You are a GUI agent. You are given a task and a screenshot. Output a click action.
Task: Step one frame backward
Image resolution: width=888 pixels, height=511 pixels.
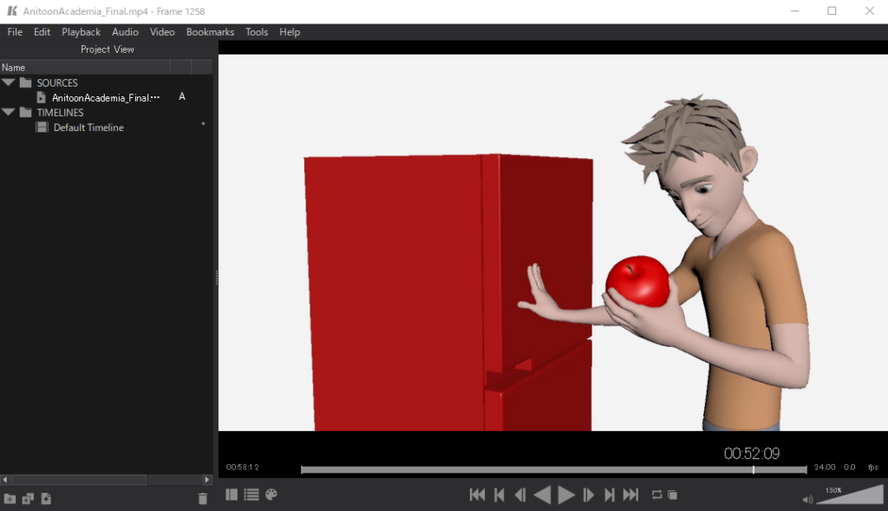[520, 495]
